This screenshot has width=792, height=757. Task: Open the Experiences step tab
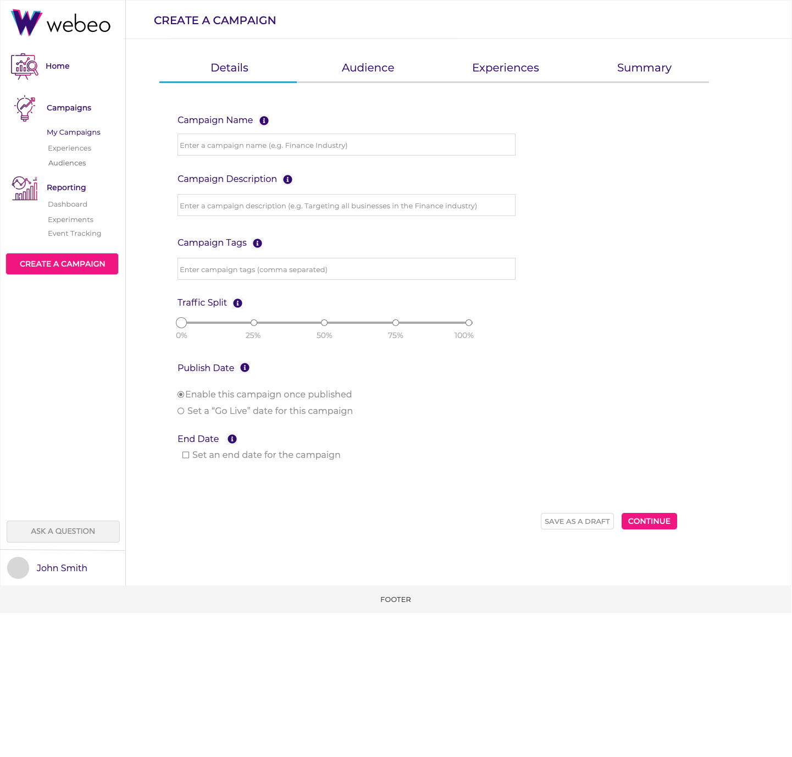pyautogui.click(x=505, y=68)
